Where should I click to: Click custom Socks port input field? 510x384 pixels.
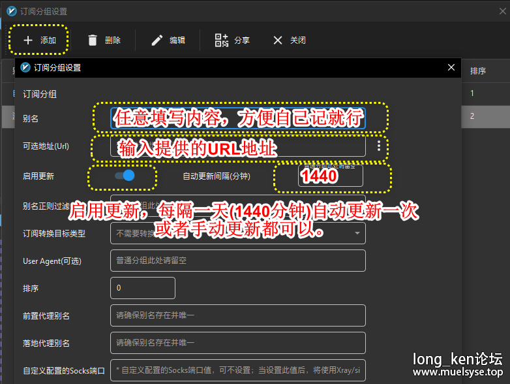pyautogui.click(x=238, y=370)
